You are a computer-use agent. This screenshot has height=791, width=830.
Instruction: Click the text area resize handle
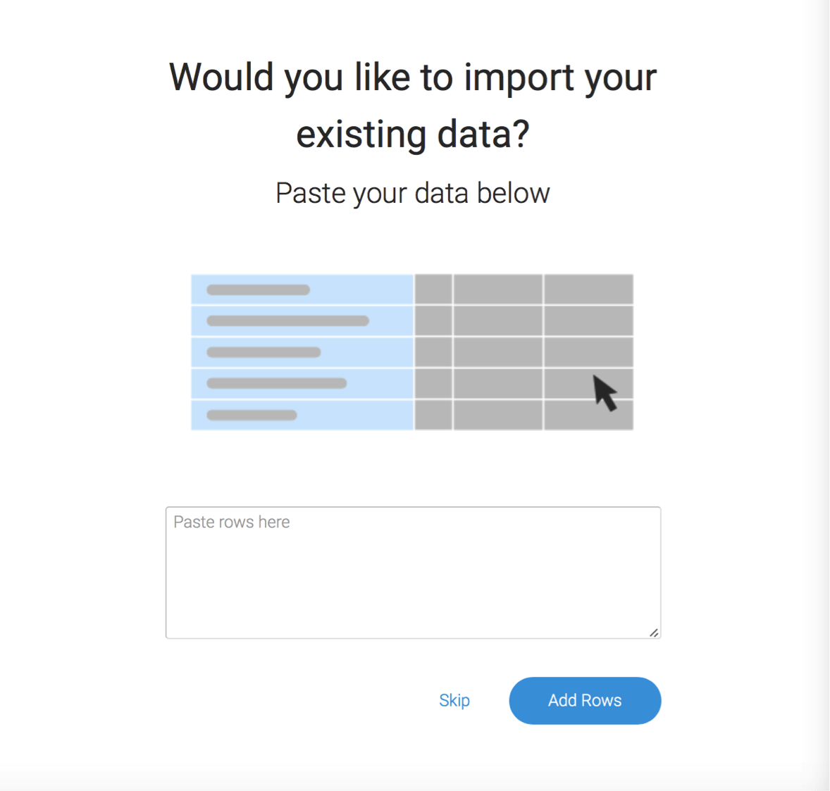(x=655, y=633)
